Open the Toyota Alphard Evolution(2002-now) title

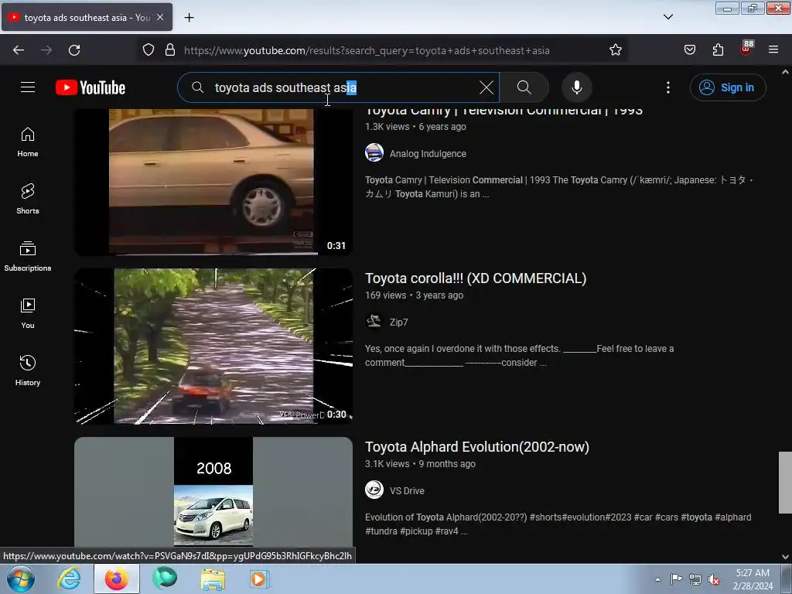click(476, 447)
